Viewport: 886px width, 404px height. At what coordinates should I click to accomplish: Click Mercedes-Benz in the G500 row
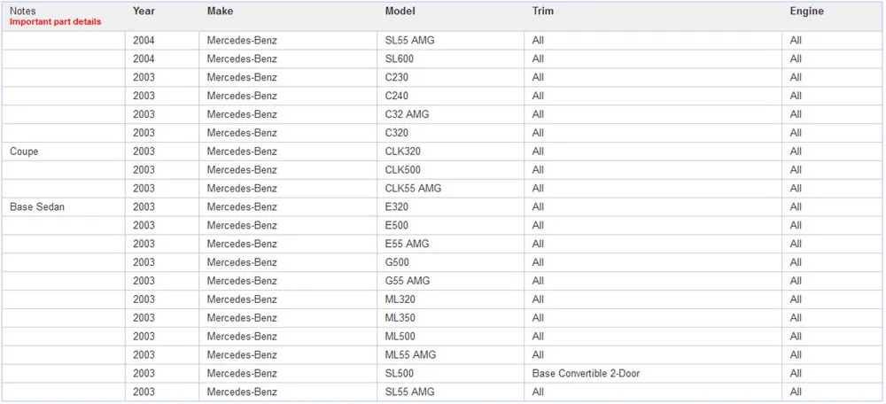242,262
